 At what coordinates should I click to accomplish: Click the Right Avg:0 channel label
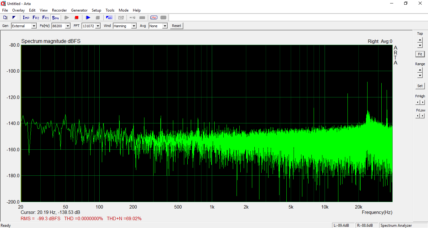click(380, 41)
